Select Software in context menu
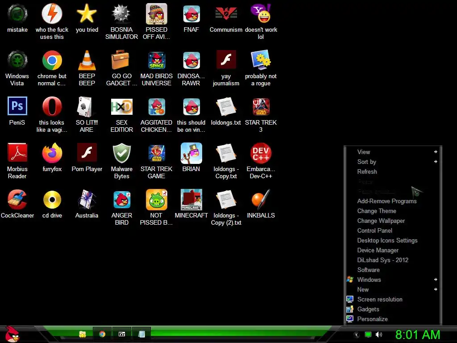The width and height of the screenshot is (457, 343). [393, 270]
